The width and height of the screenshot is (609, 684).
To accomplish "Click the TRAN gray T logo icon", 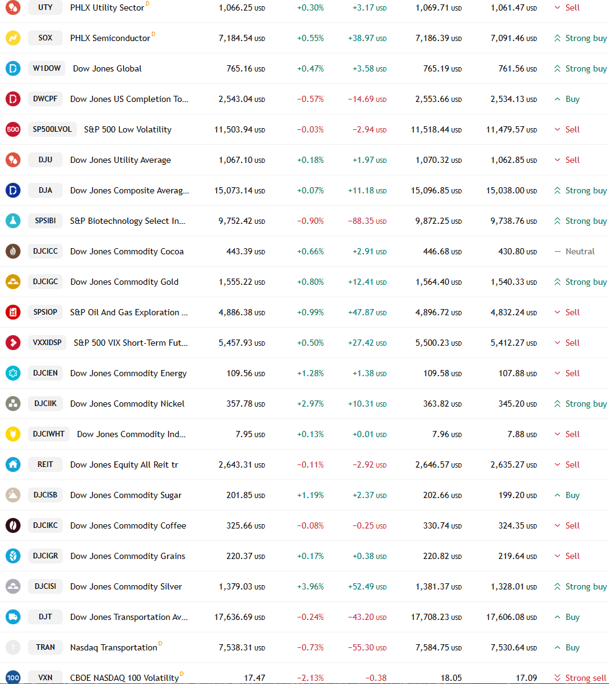I will coord(13,647).
